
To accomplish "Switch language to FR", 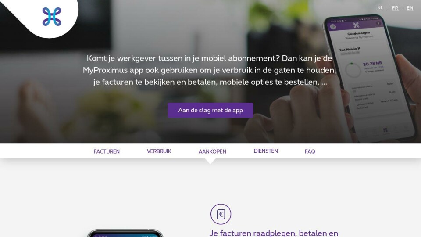I will coord(395,8).
